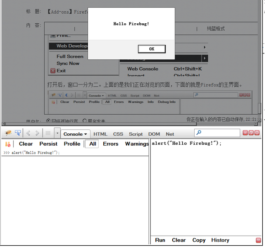
Task: Open the command editor History
Action: point(220,240)
